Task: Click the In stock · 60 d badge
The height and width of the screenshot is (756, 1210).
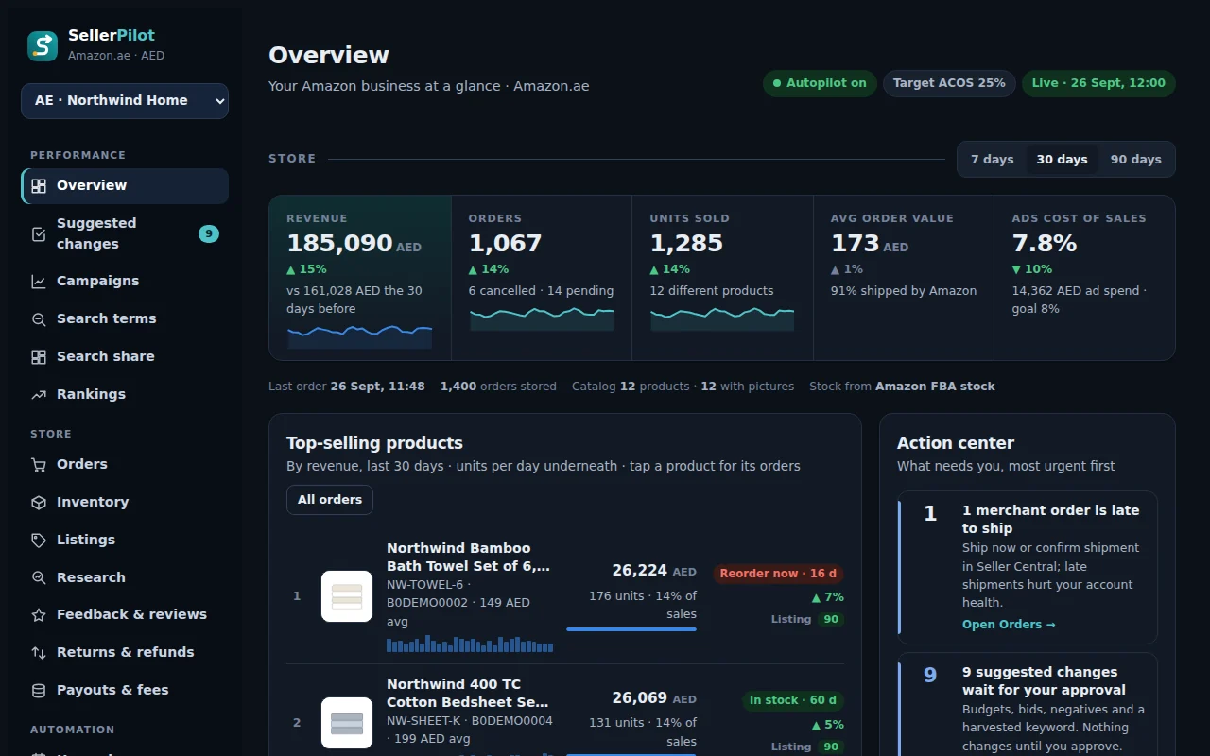Action: click(x=793, y=700)
